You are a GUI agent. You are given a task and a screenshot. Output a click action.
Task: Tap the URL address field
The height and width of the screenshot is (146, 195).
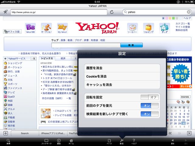pos(59,12)
